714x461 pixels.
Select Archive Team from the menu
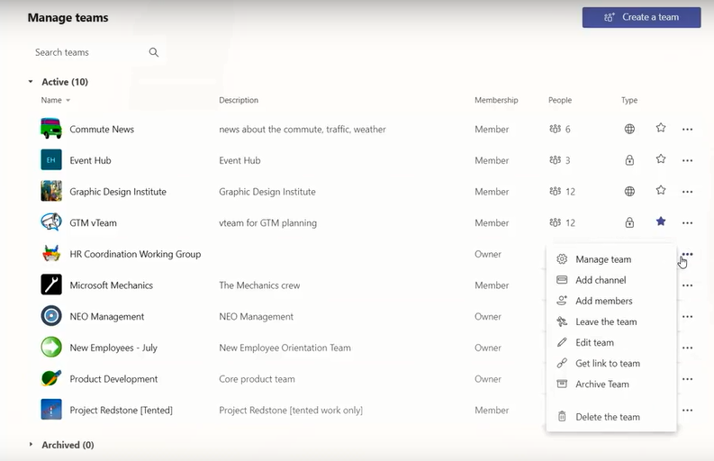(601, 384)
